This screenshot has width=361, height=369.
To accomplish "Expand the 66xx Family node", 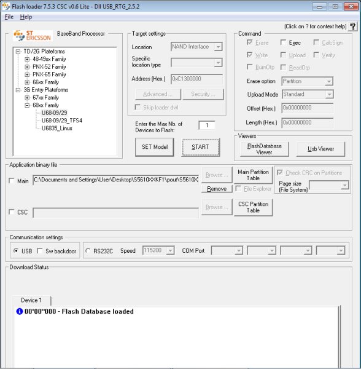I will 27,82.
